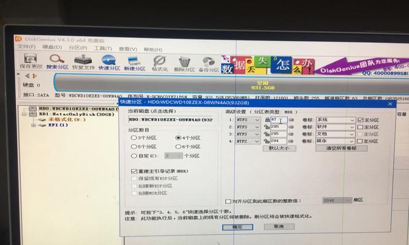Click the RD1 NetacOnlyDisk drive icon
The image size is (409, 245).
(x=33, y=114)
